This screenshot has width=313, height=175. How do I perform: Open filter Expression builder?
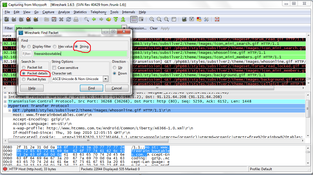pyautogui.click(x=138, y=28)
